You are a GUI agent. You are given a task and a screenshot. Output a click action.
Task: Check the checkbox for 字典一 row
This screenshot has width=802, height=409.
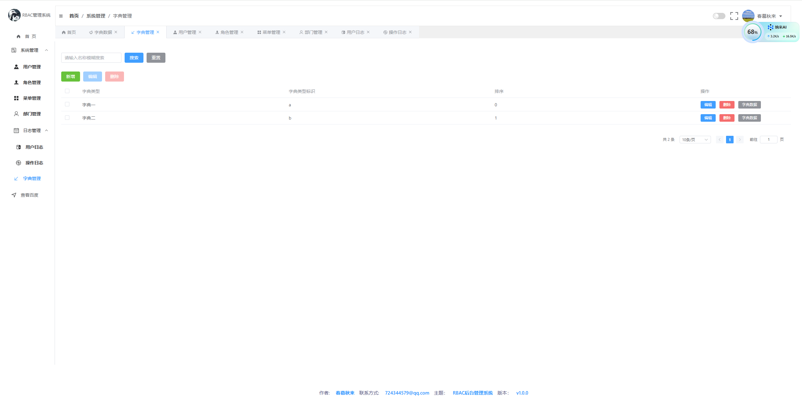pyautogui.click(x=67, y=104)
